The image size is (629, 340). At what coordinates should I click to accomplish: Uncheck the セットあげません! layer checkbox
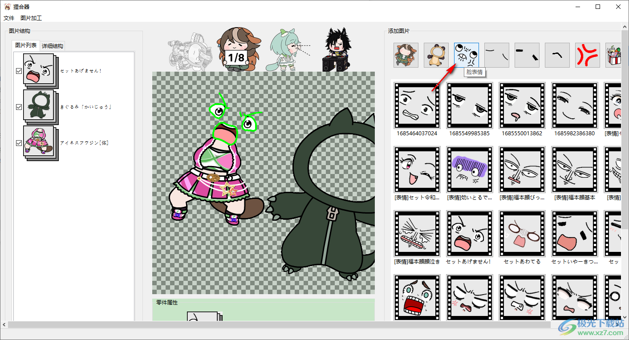(x=19, y=71)
